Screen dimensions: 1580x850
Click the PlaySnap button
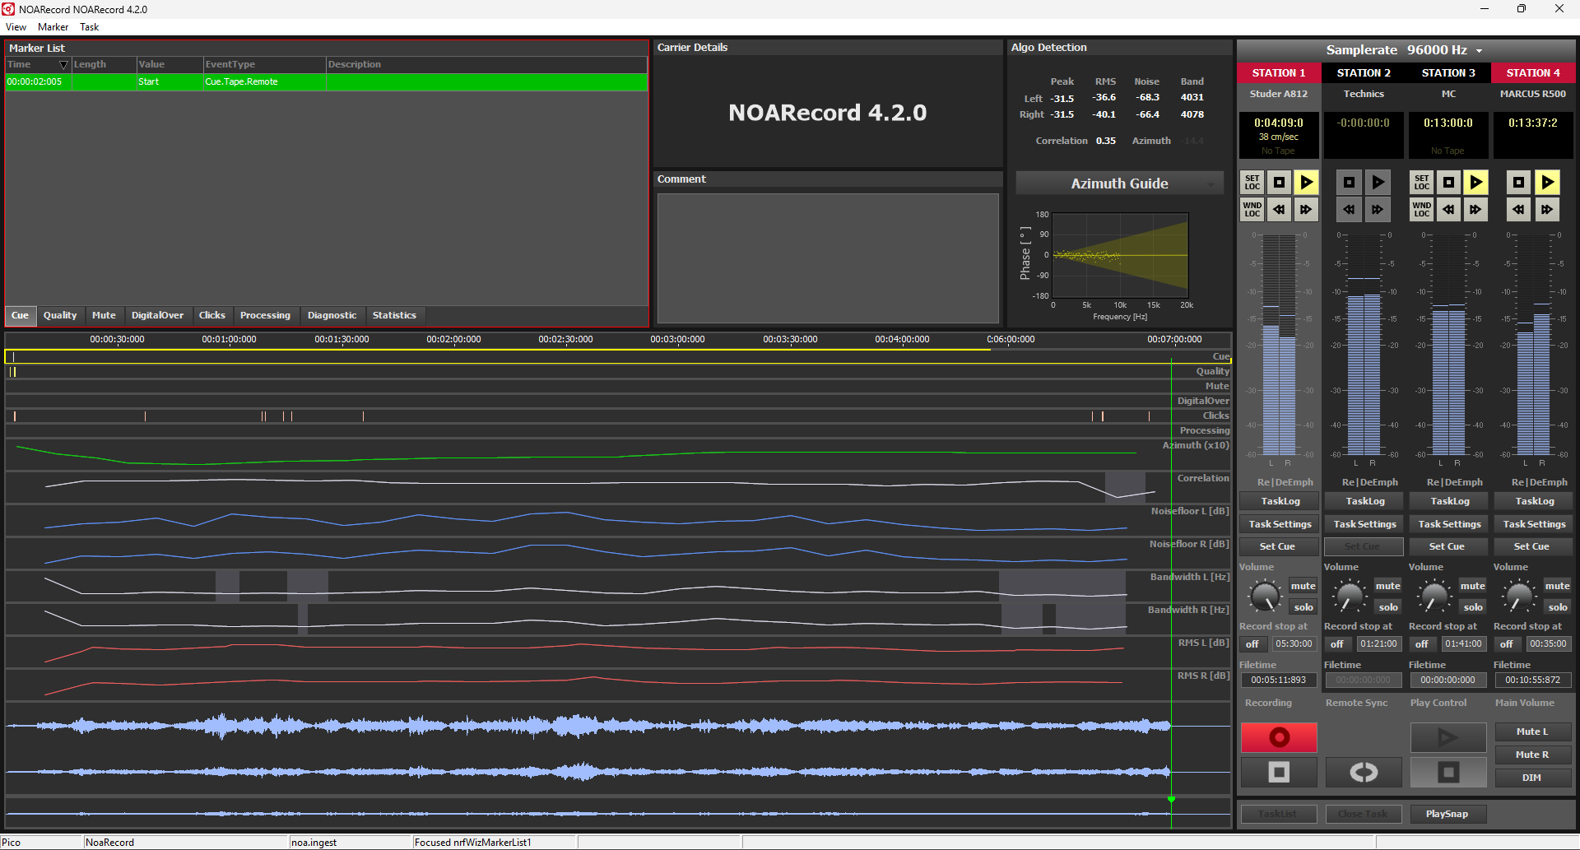pyautogui.click(x=1447, y=814)
